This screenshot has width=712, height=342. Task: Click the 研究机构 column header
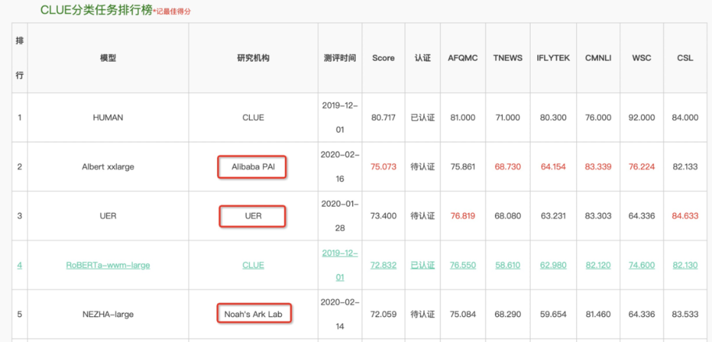[253, 58]
